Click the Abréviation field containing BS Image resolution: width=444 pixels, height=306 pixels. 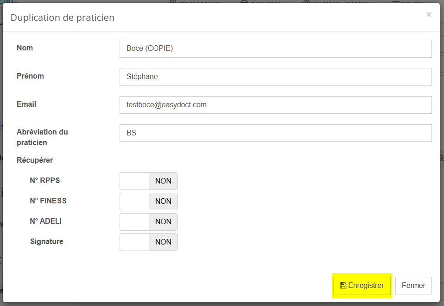[x=275, y=133]
